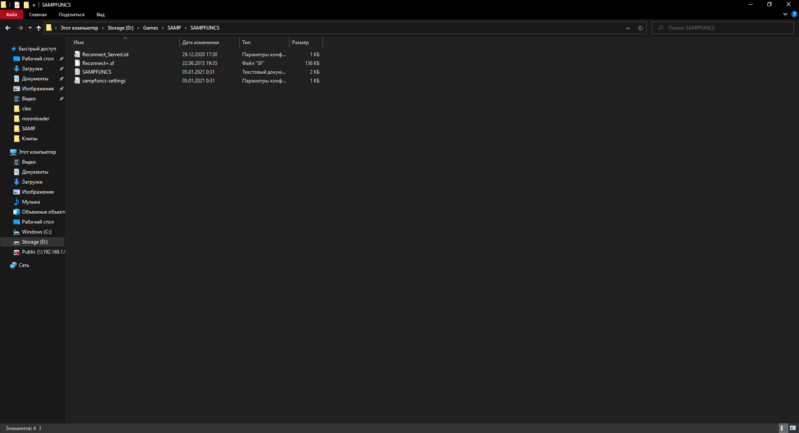
Task: Open the Поделиться ribbon tab
Action: click(x=72, y=15)
